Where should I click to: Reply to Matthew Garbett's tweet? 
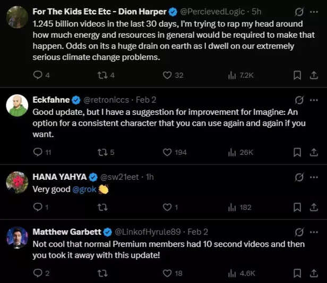[37, 273]
